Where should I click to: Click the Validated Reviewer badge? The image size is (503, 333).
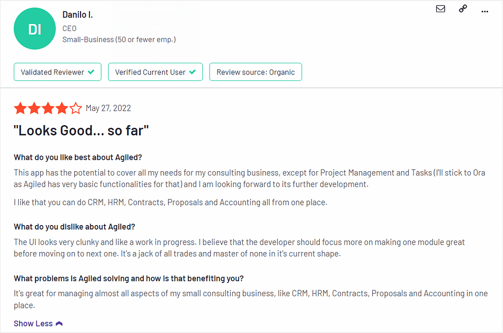point(57,72)
